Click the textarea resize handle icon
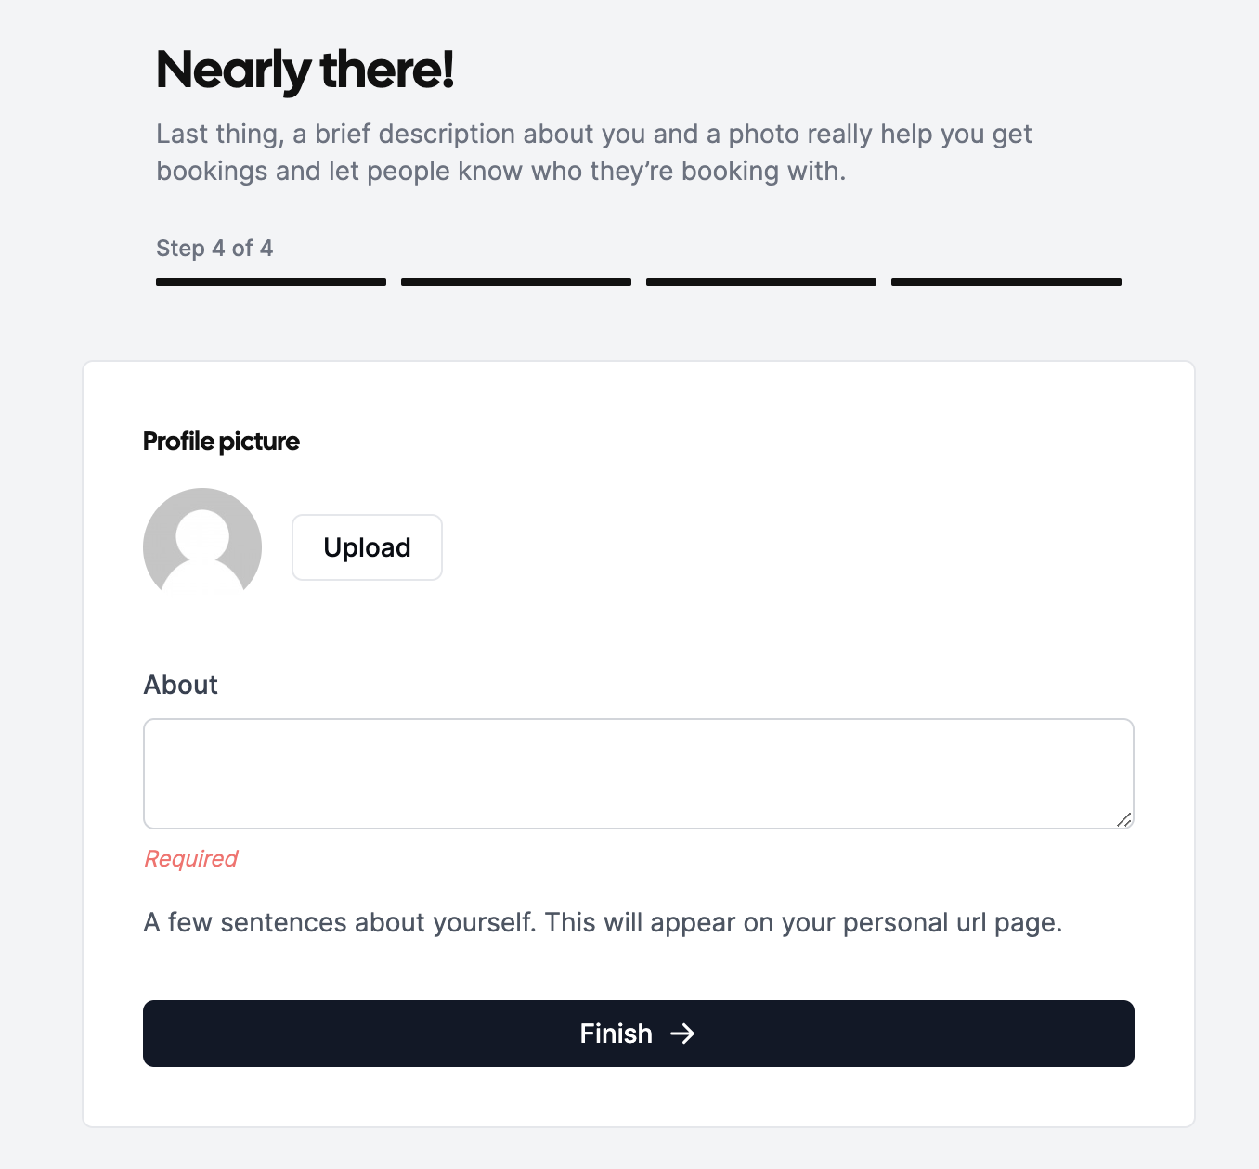 pyautogui.click(x=1123, y=820)
